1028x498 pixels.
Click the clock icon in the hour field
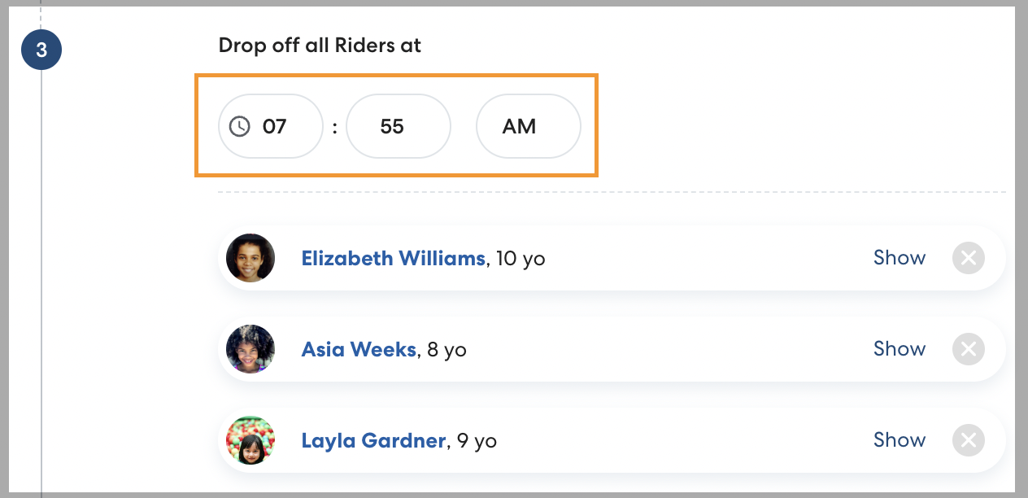coord(239,126)
